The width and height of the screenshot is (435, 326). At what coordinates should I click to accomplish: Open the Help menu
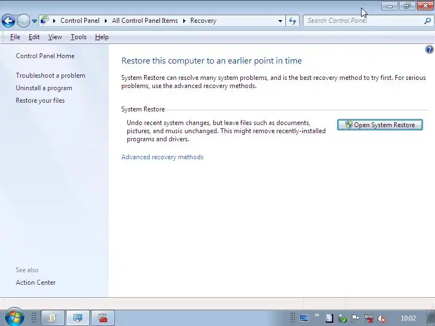click(x=102, y=37)
